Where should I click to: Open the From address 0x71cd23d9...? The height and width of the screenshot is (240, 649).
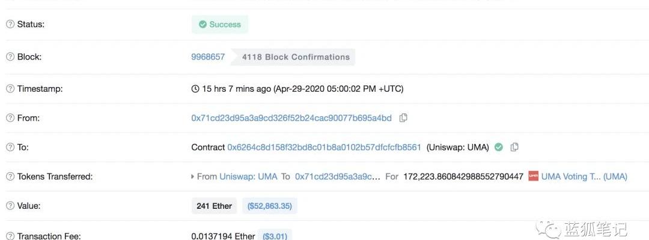(x=291, y=118)
